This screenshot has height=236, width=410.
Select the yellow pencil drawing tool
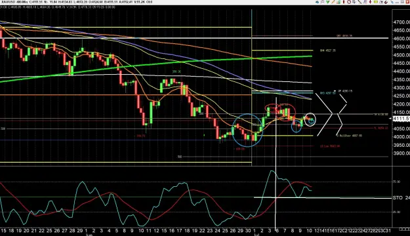[x=333, y=2]
